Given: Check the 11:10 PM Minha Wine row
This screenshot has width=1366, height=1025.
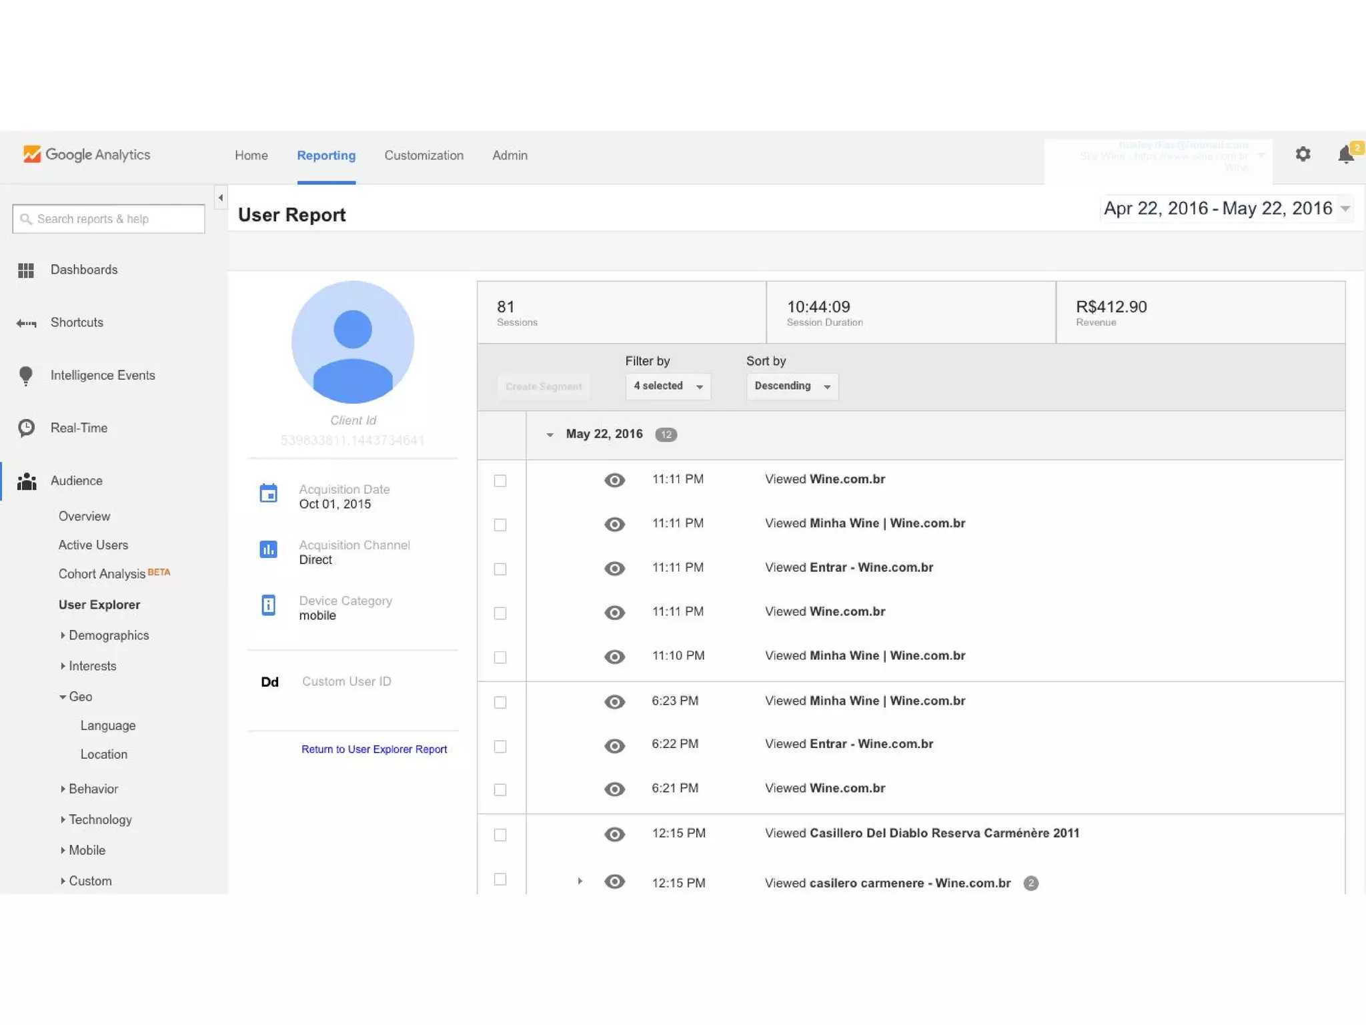Looking at the screenshot, I should [500, 657].
